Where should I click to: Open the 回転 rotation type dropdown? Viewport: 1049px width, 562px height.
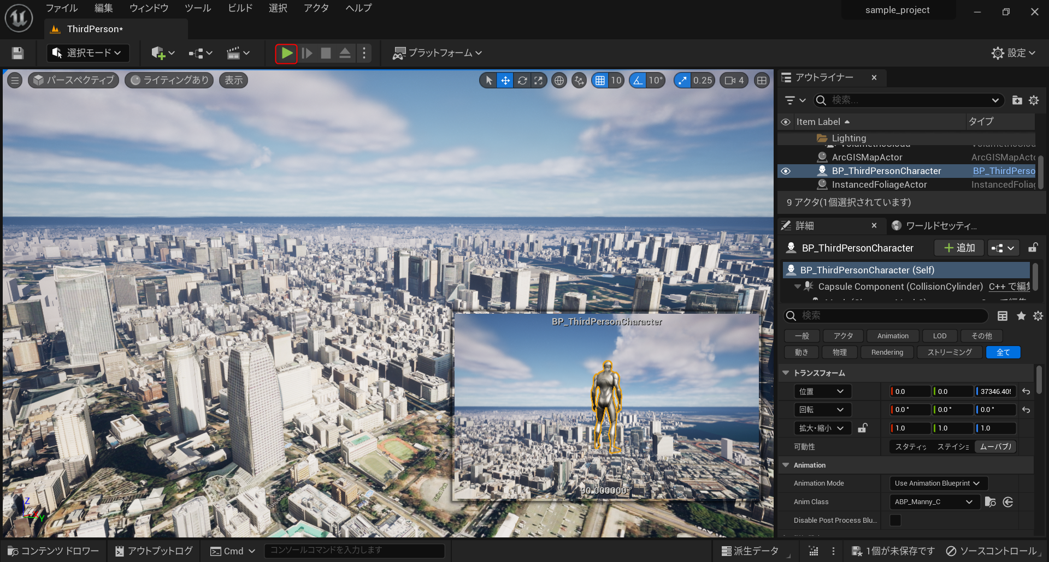(822, 410)
